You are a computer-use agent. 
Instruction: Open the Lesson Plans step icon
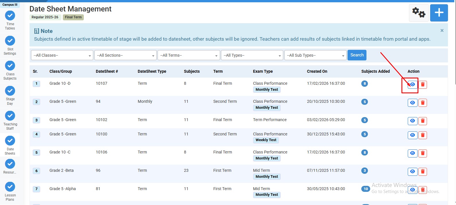(10, 187)
